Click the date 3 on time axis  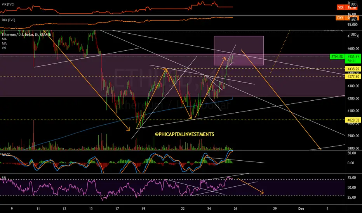(x=327, y=209)
